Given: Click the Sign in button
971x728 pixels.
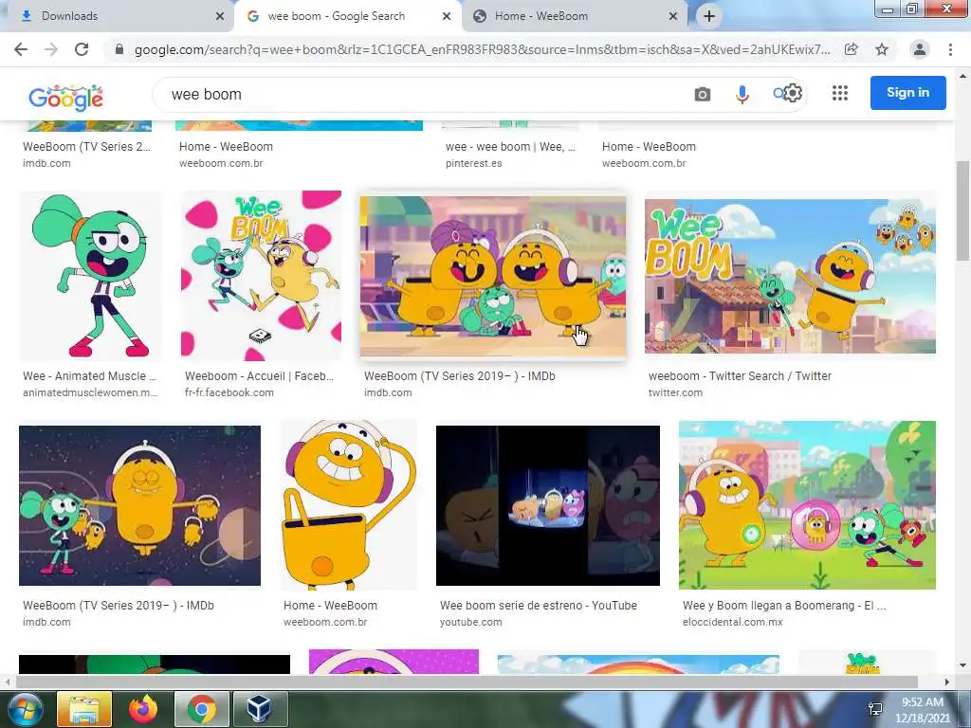Looking at the screenshot, I should pos(907,93).
